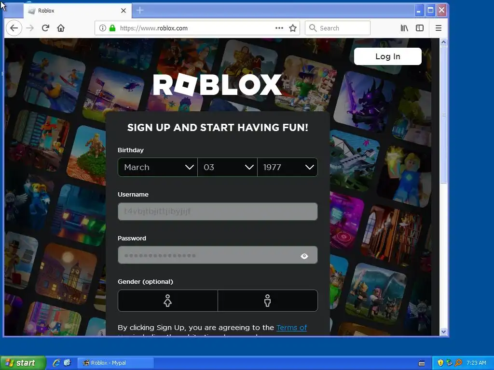Open the Terms of Use link
Image resolution: width=494 pixels, height=370 pixels.
point(291,328)
